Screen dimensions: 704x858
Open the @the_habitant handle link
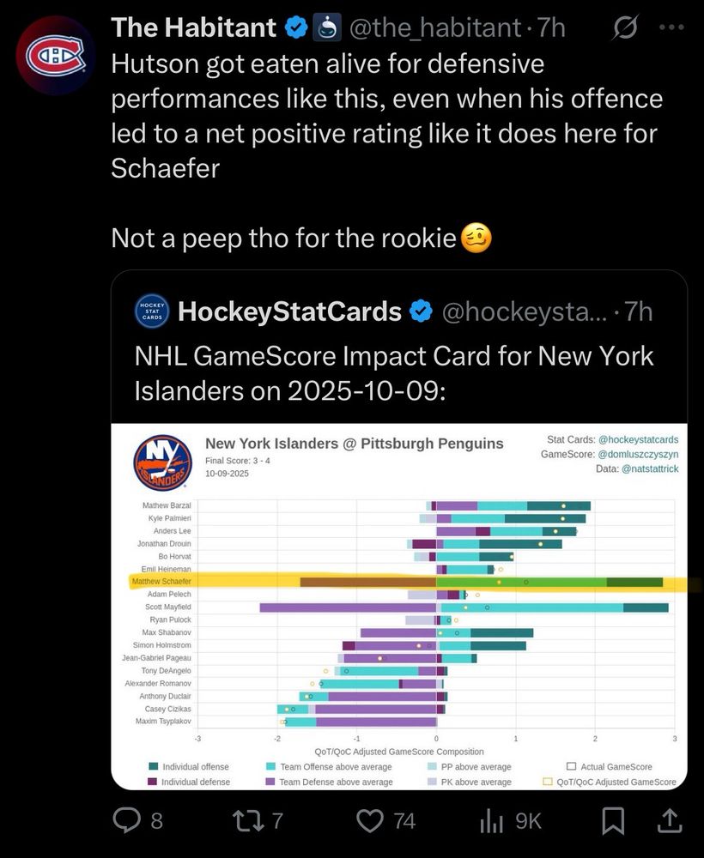point(435,28)
